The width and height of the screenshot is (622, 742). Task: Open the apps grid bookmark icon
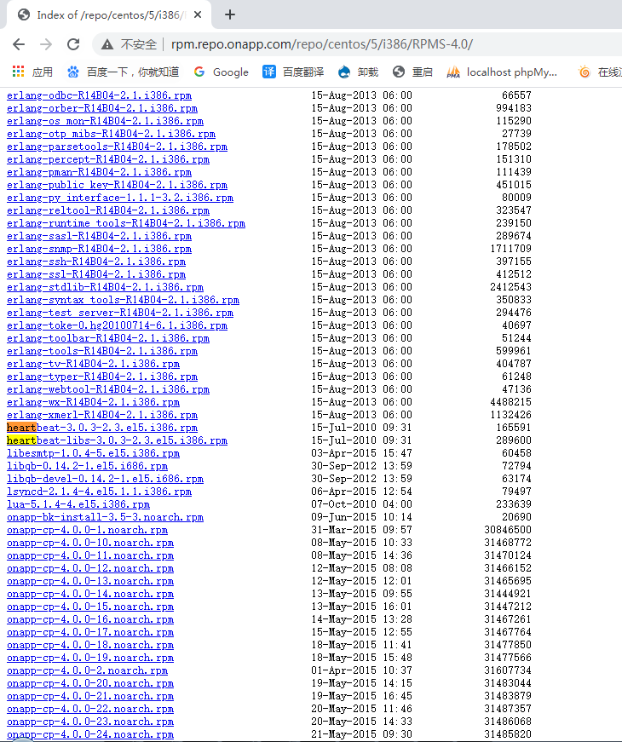point(18,72)
